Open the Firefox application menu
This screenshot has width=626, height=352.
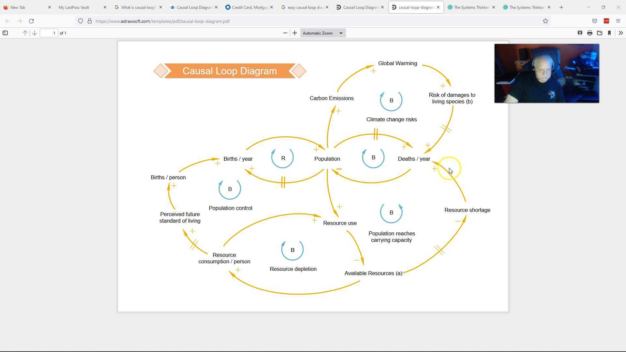coord(618,21)
